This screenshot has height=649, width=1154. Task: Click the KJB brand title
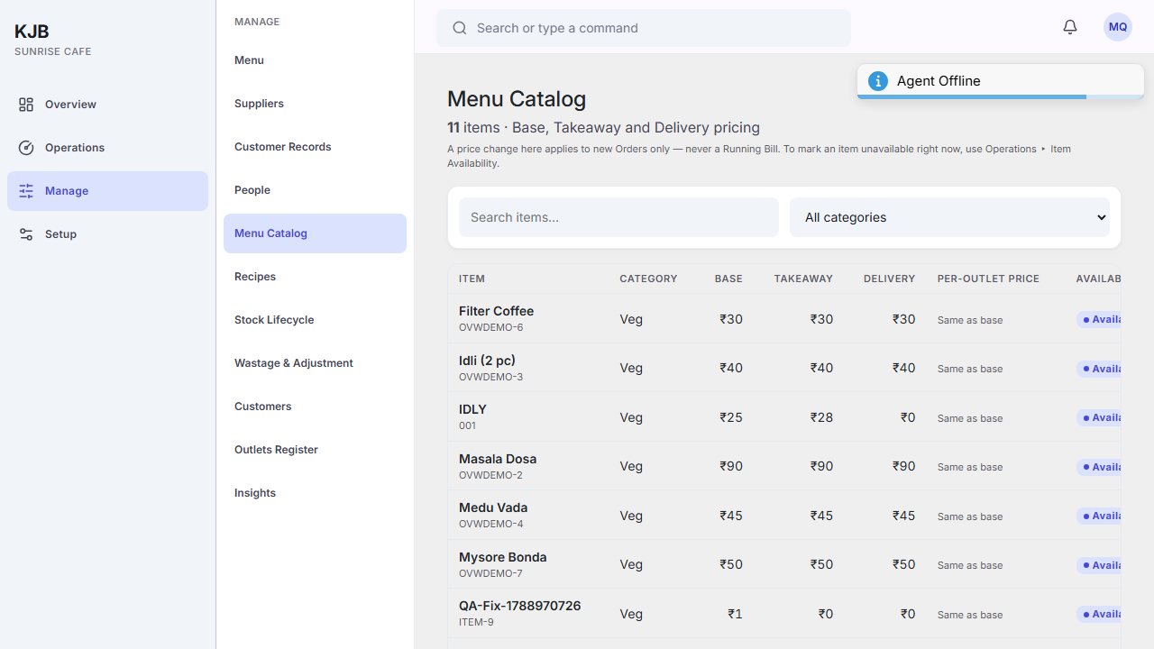pos(32,32)
